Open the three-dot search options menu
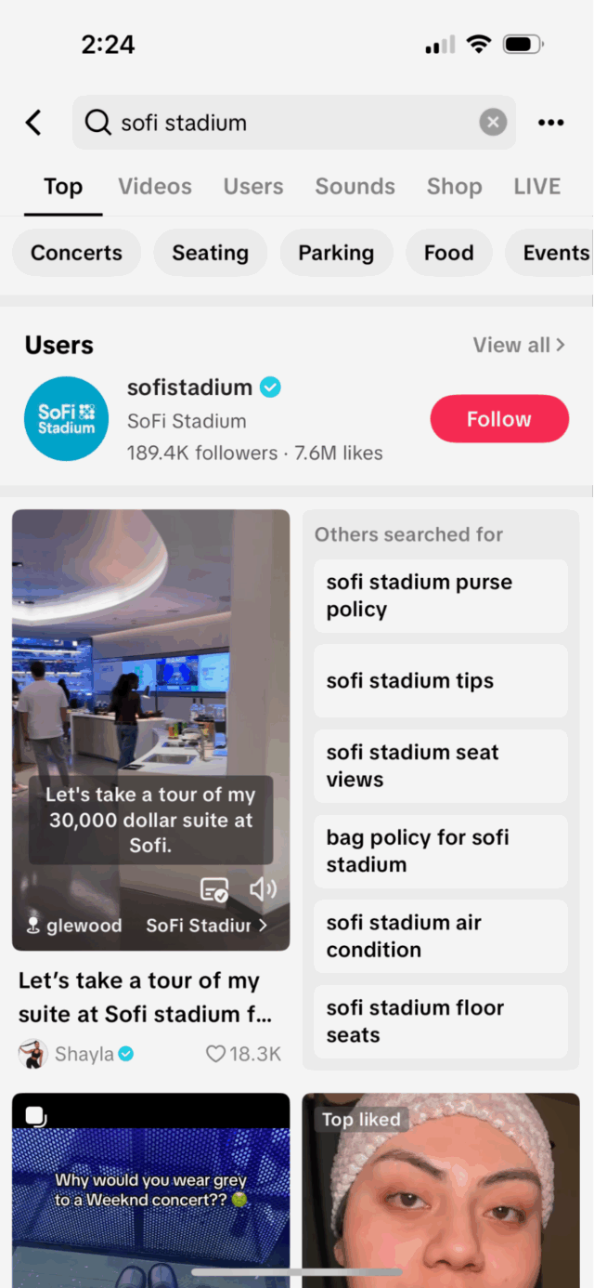The image size is (594, 1288). coord(550,122)
